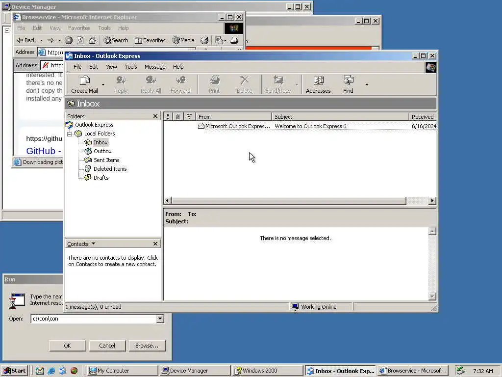Click Search in Internet Explorer toolbar
The image size is (502, 377).
point(116,40)
